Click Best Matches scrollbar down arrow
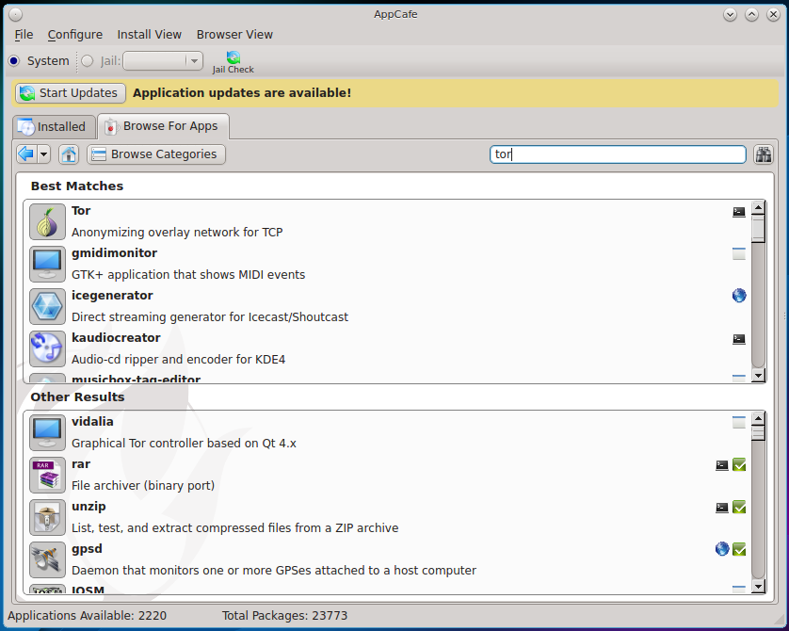Viewport: 789px width, 631px height. pos(758,376)
